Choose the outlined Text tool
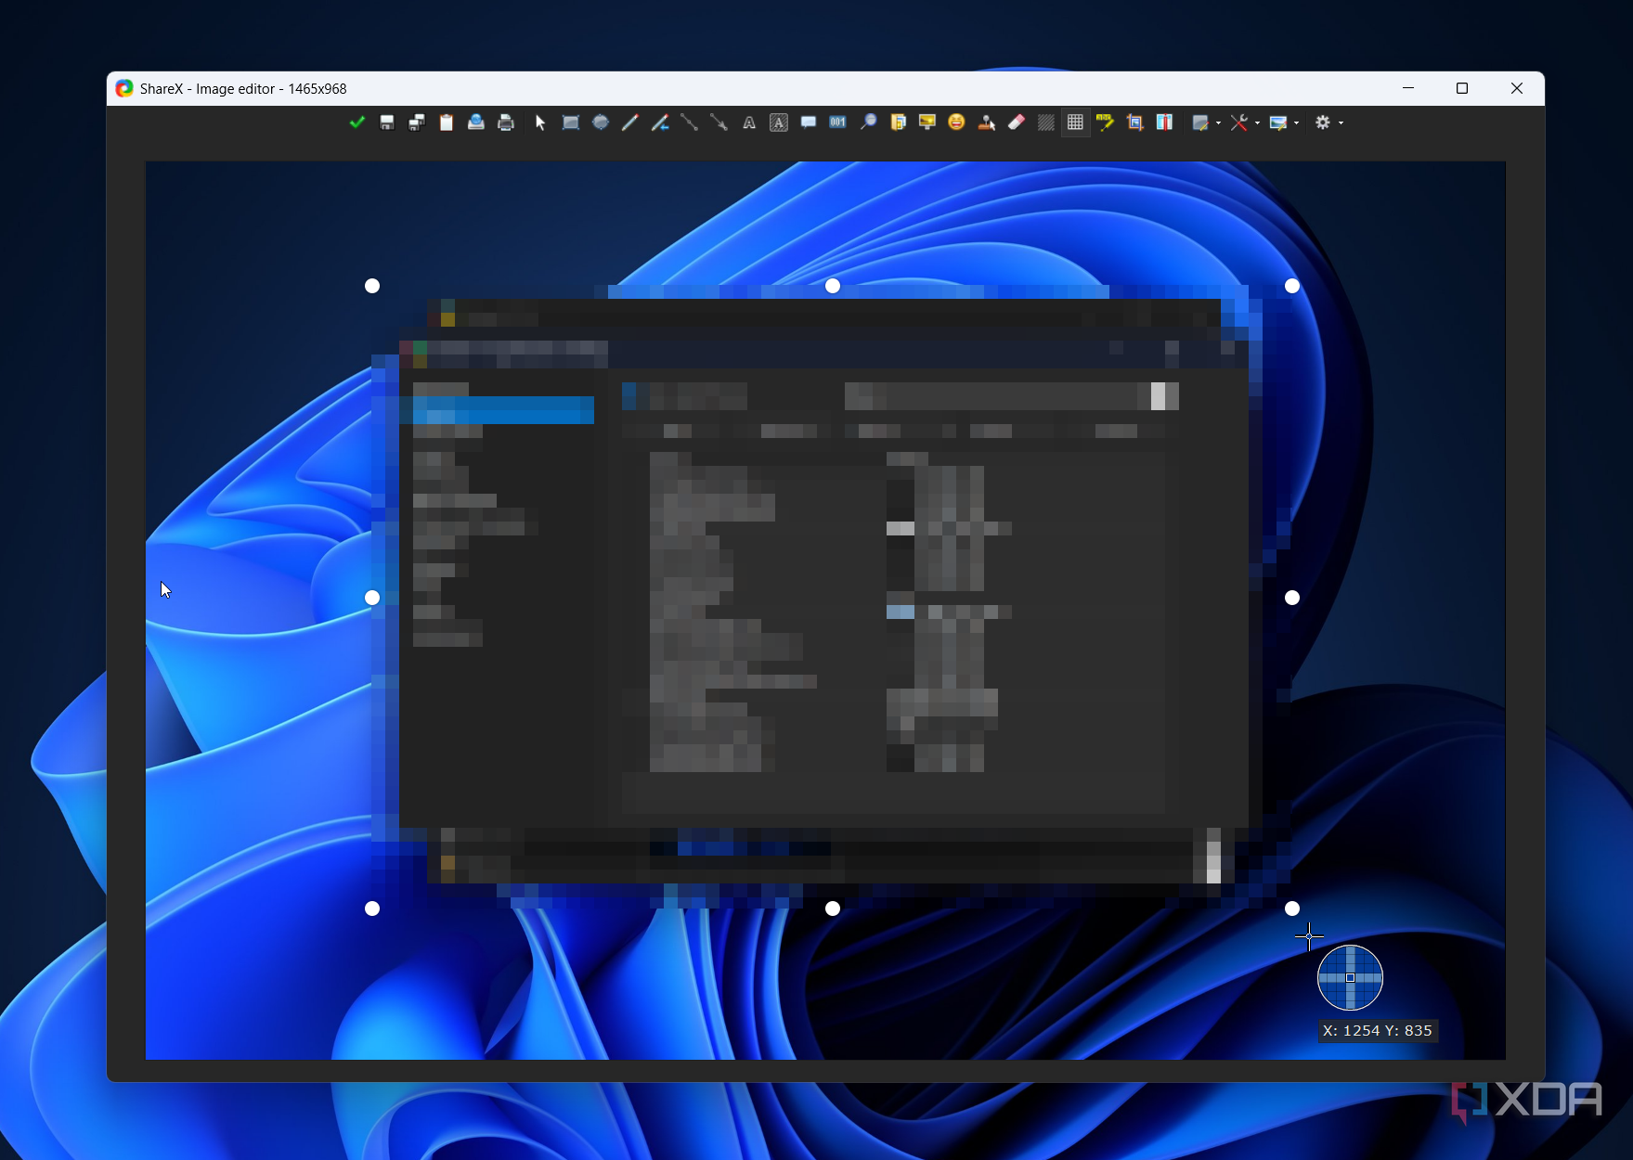Image resolution: width=1633 pixels, height=1160 pixels. [749, 122]
